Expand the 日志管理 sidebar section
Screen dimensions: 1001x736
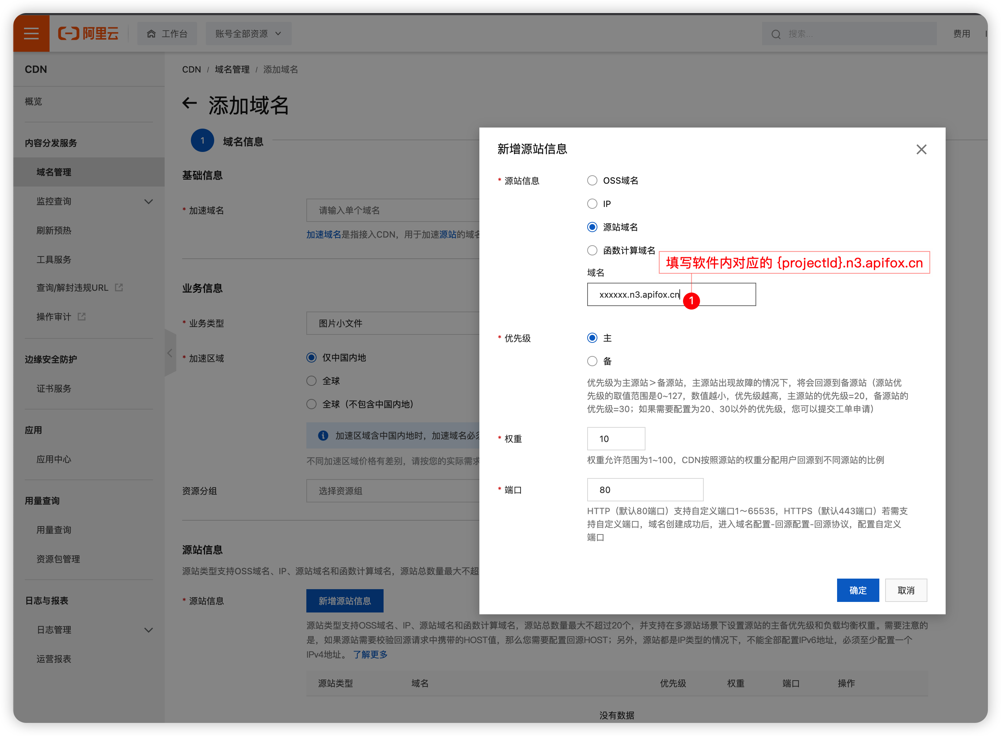[149, 630]
